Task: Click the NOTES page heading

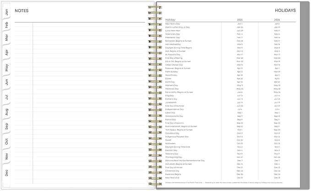Action: (x=22, y=11)
